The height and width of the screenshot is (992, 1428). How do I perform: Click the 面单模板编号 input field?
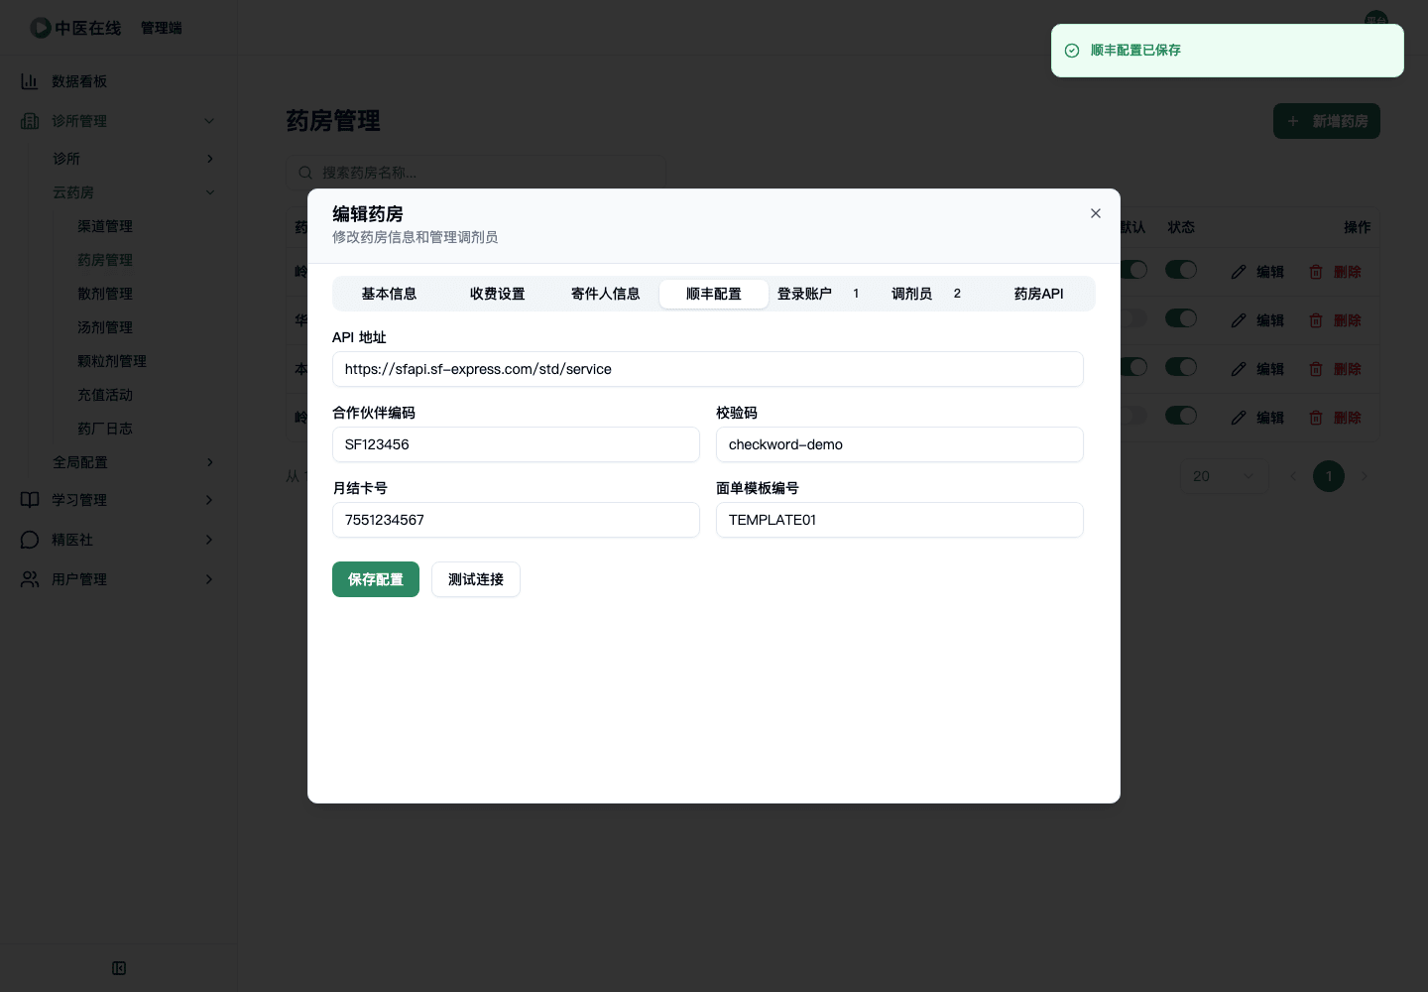(899, 520)
